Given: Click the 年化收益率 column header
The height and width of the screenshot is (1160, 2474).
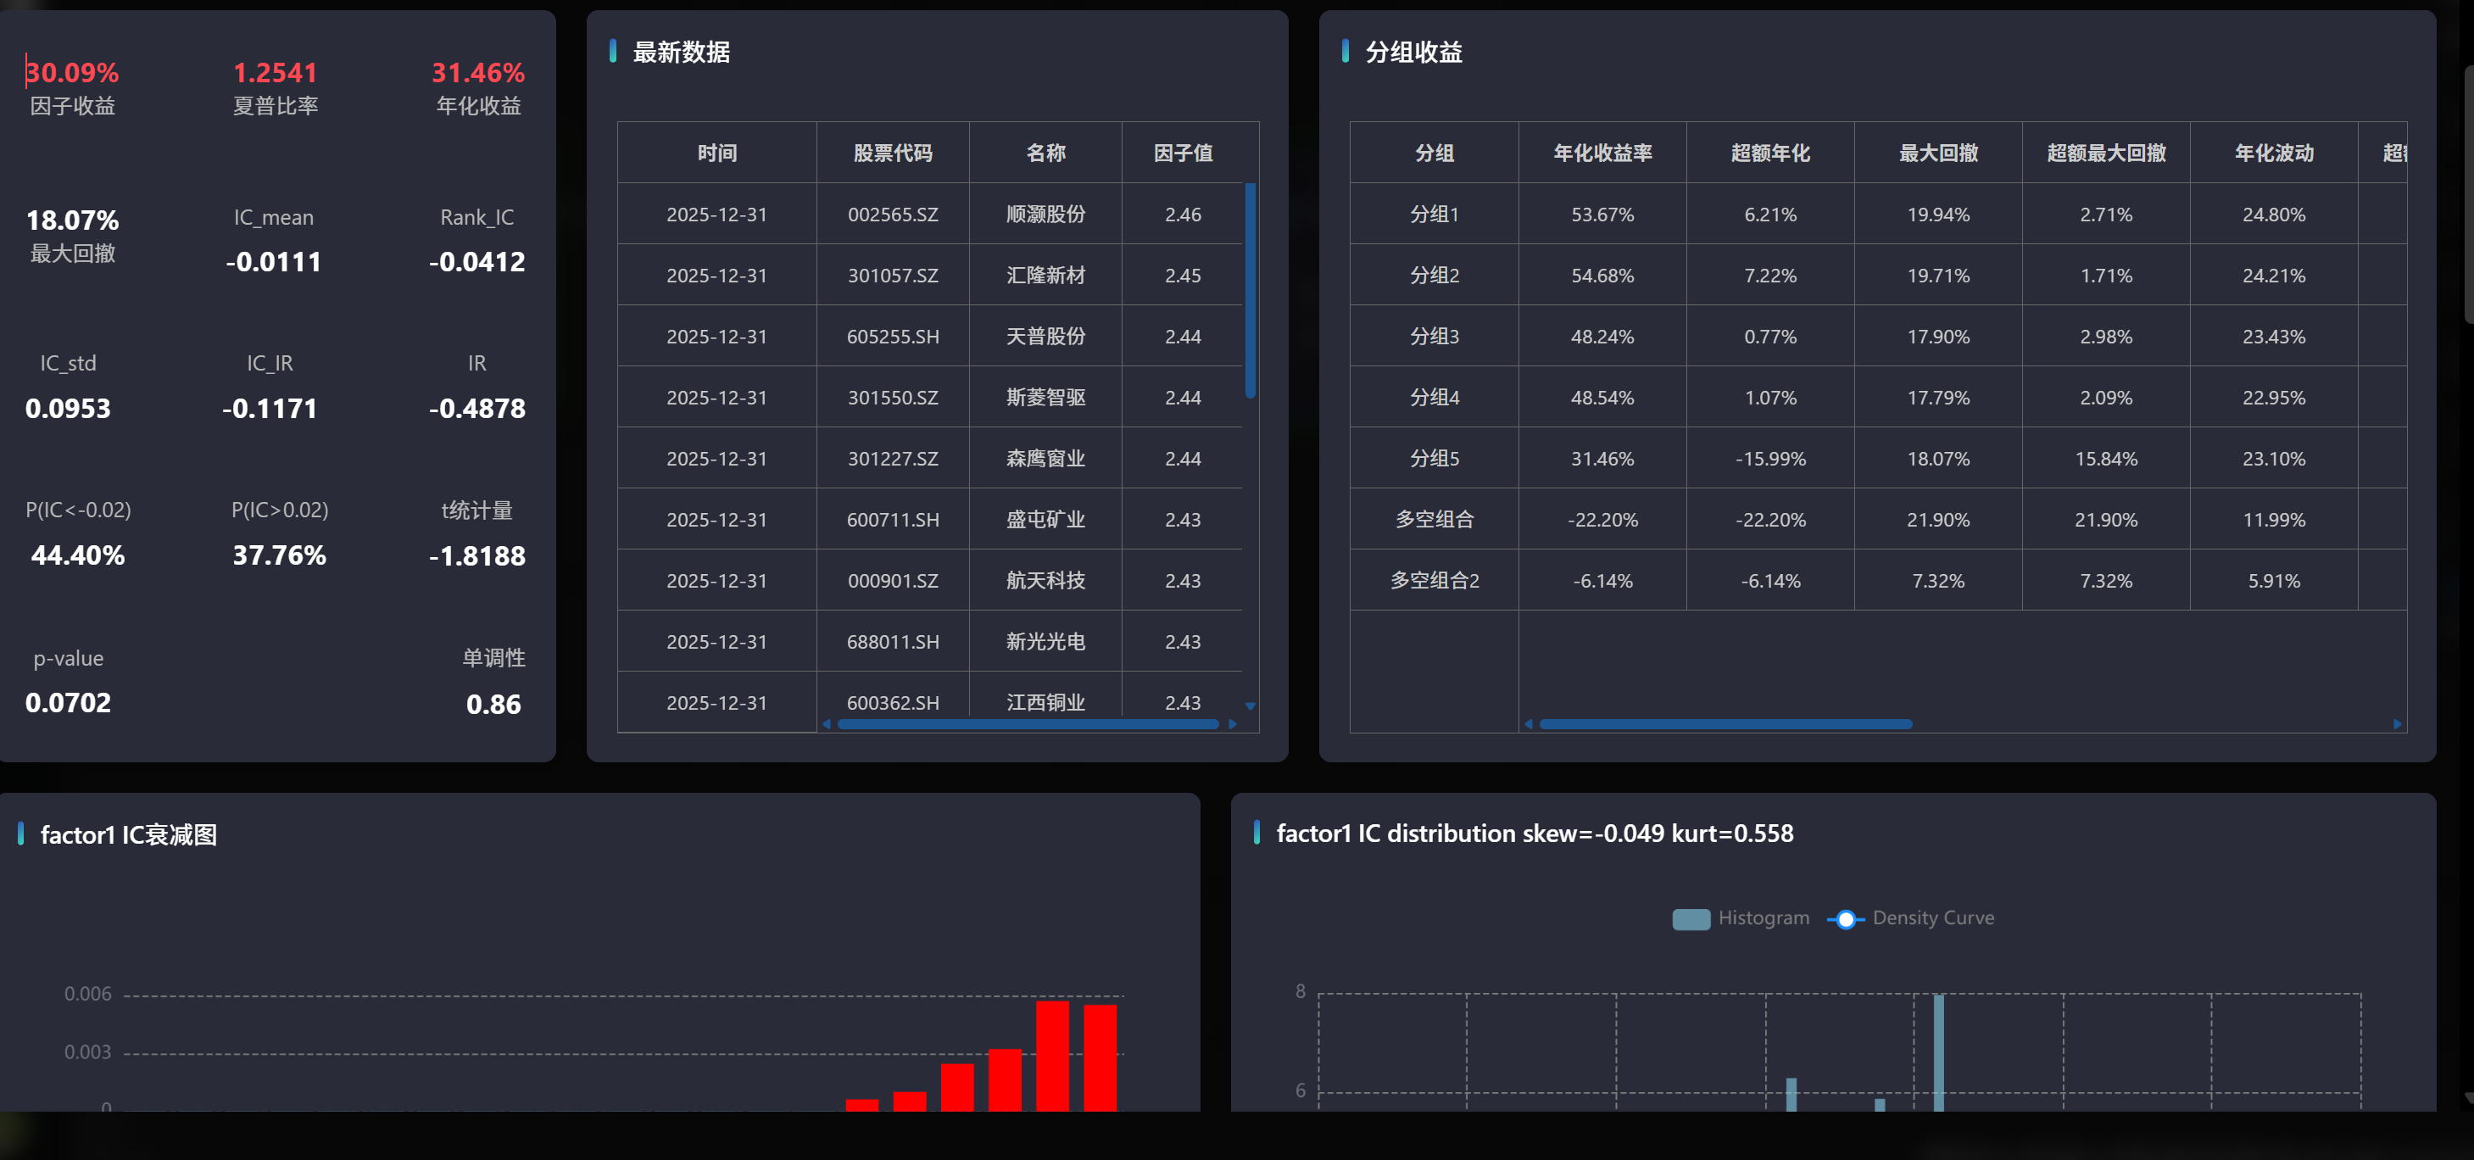Looking at the screenshot, I should [1602, 153].
